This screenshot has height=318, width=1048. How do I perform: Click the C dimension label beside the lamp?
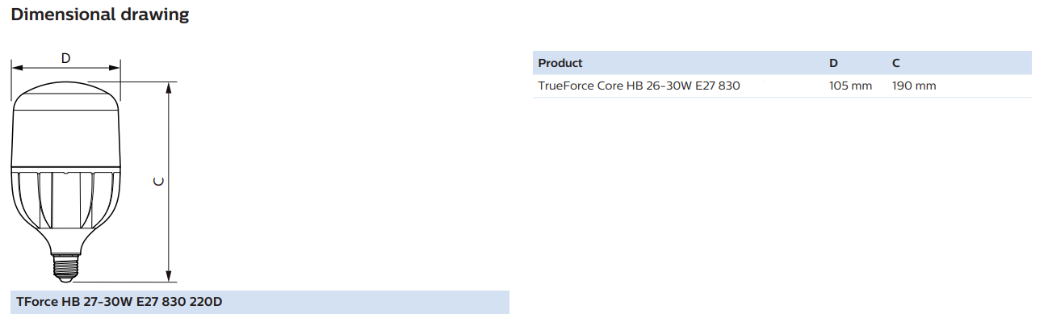point(159,180)
